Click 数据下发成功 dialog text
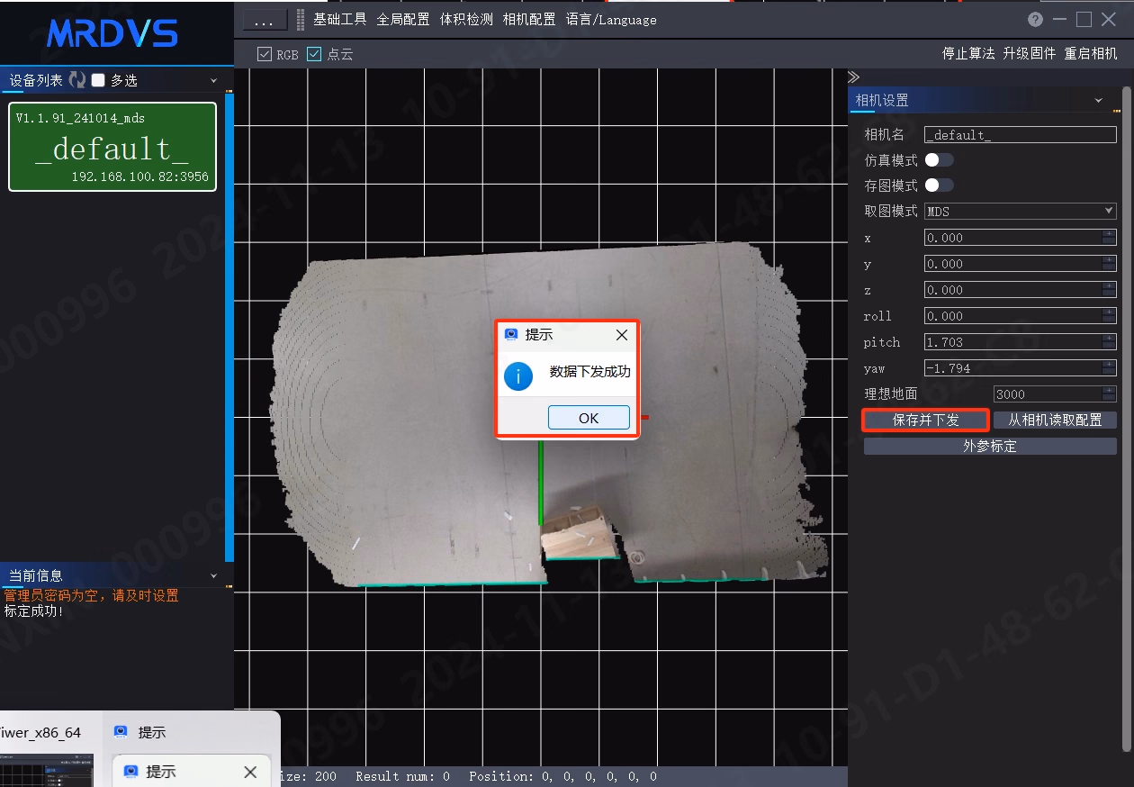 [590, 372]
